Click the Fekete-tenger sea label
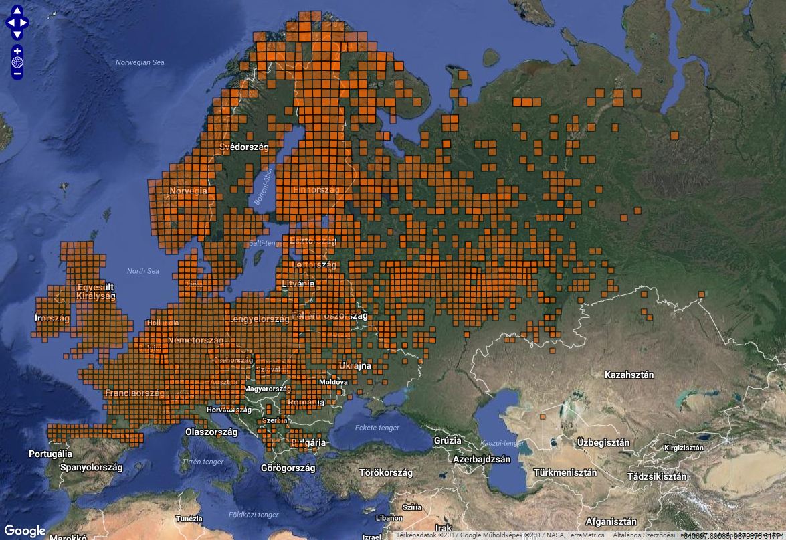Viewport: 786px width, 540px height. click(x=377, y=428)
